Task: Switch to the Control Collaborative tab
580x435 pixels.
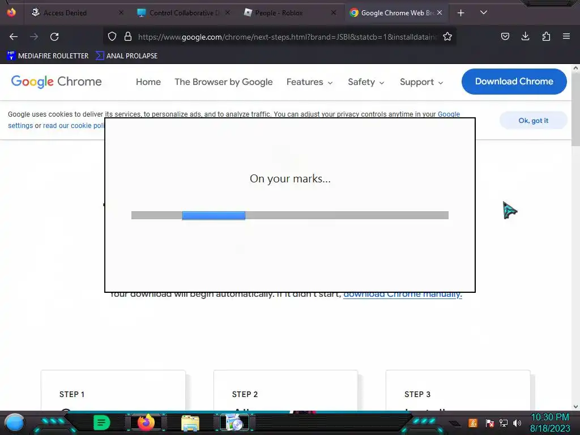Action: [184, 13]
